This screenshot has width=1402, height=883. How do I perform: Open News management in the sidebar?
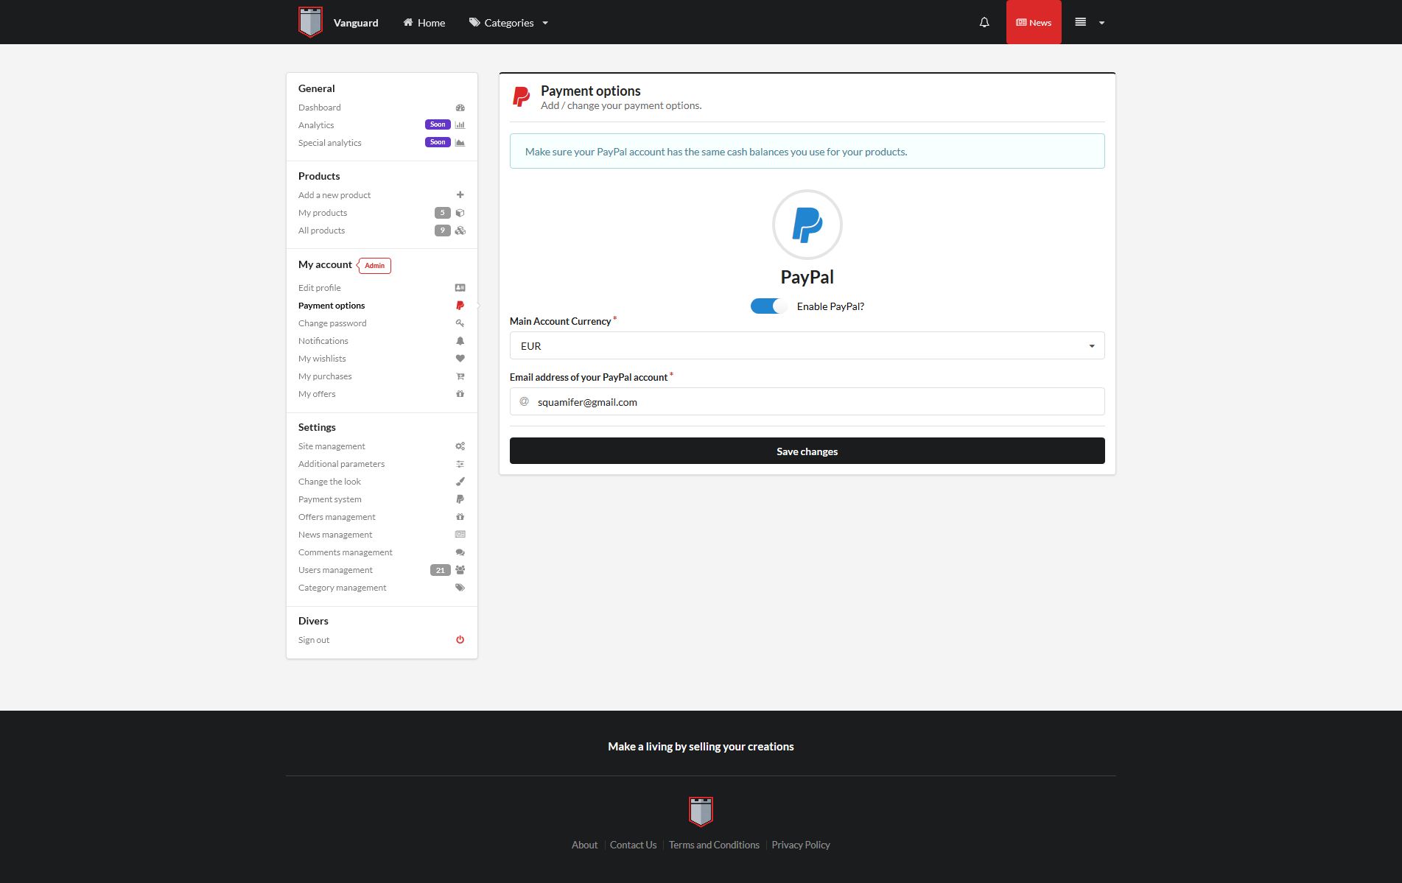(x=335, y=535)
